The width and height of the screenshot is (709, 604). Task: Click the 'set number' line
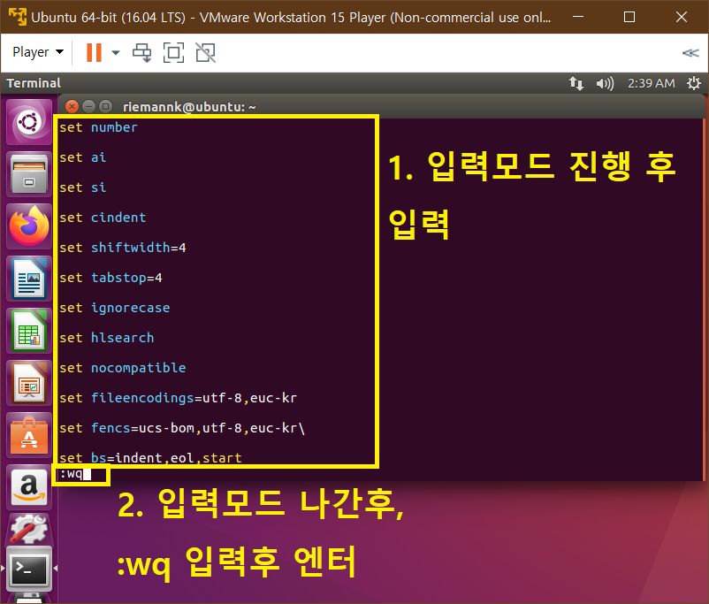[x=98, y=127]
